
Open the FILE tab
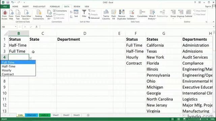(x=5, y=6)
